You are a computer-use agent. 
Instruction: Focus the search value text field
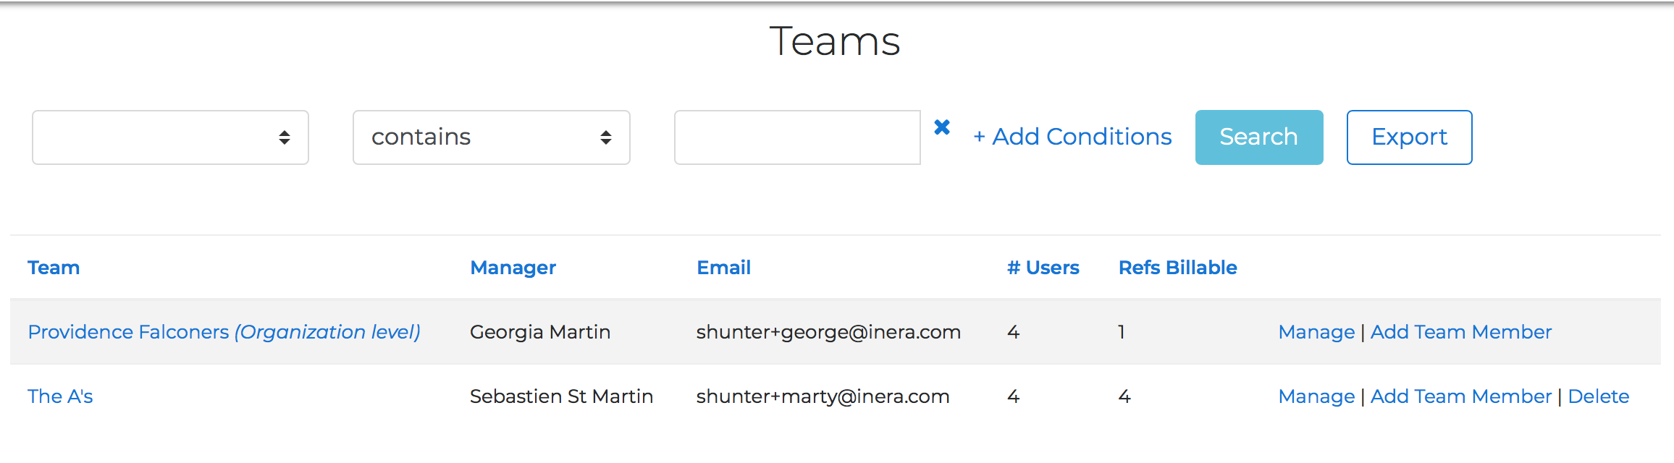pos(797,137)
